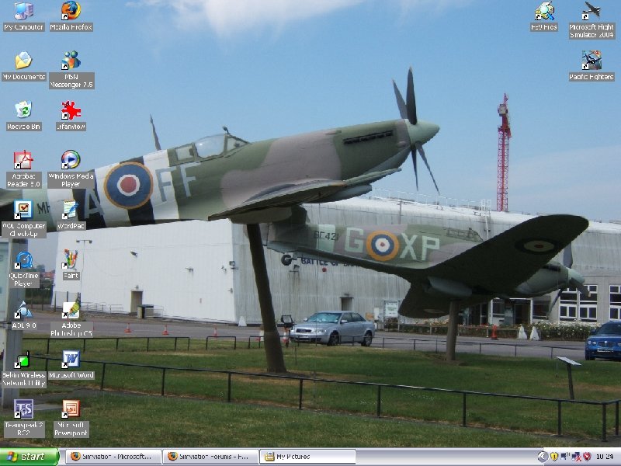Open the Belkin Wireless Network Utility
Viewport: 621px width, 466px height.
[23, 360]
